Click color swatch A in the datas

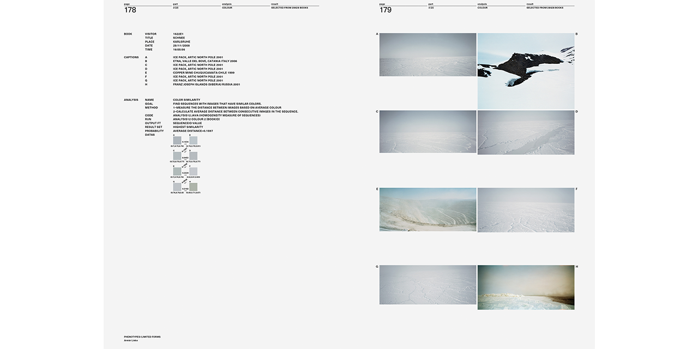(x=177, y=141)
